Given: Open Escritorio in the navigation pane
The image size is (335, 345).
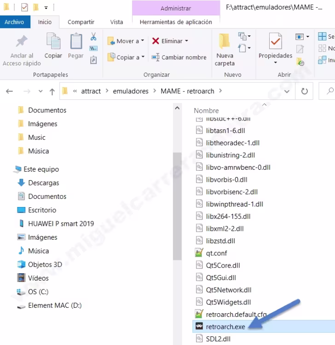Looking at the screenshot, I should click(x=37, y=210).
